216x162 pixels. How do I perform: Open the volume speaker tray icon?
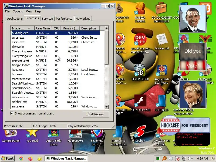tap(190, 158)
